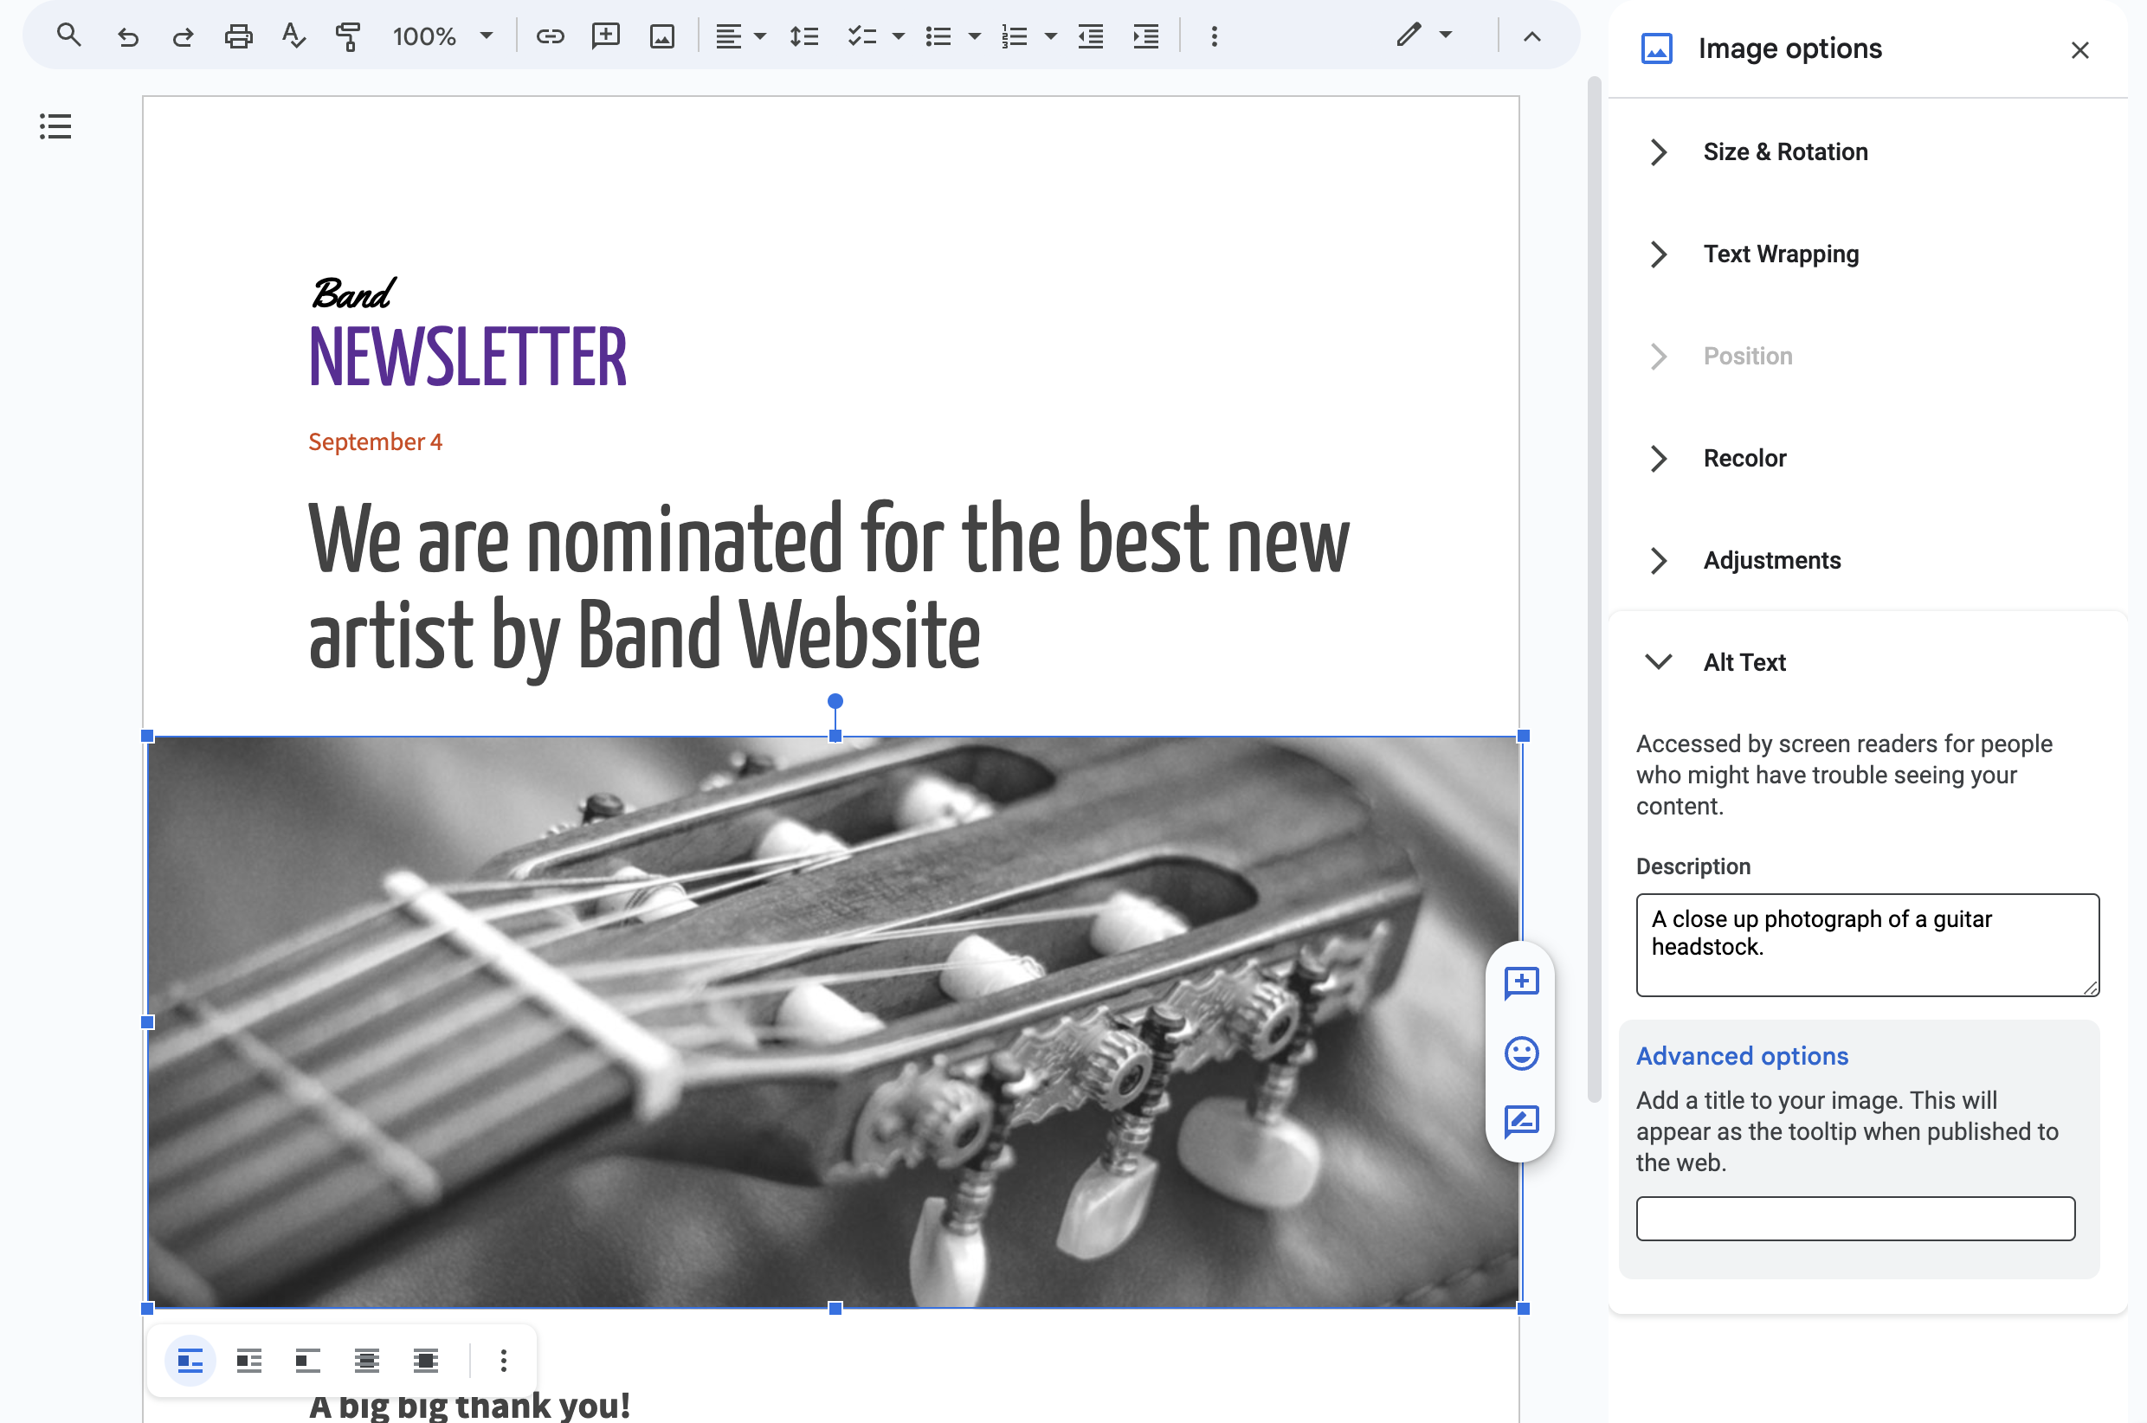The image size is (2147, 1423).
Task: Click Advanced options link in Image panel
Action: tap(1742, 1054)
